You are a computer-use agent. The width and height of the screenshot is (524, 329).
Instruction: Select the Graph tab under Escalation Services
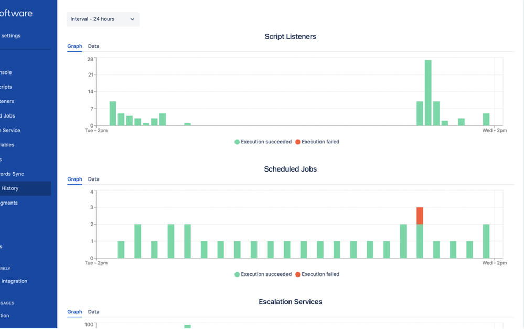click(x=74, y=312)
